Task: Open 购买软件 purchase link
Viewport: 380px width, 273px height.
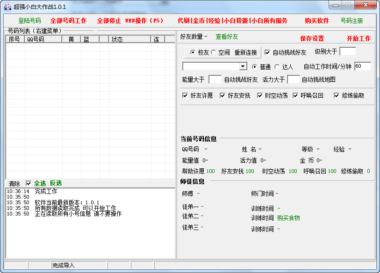Action: coord(317,21)
